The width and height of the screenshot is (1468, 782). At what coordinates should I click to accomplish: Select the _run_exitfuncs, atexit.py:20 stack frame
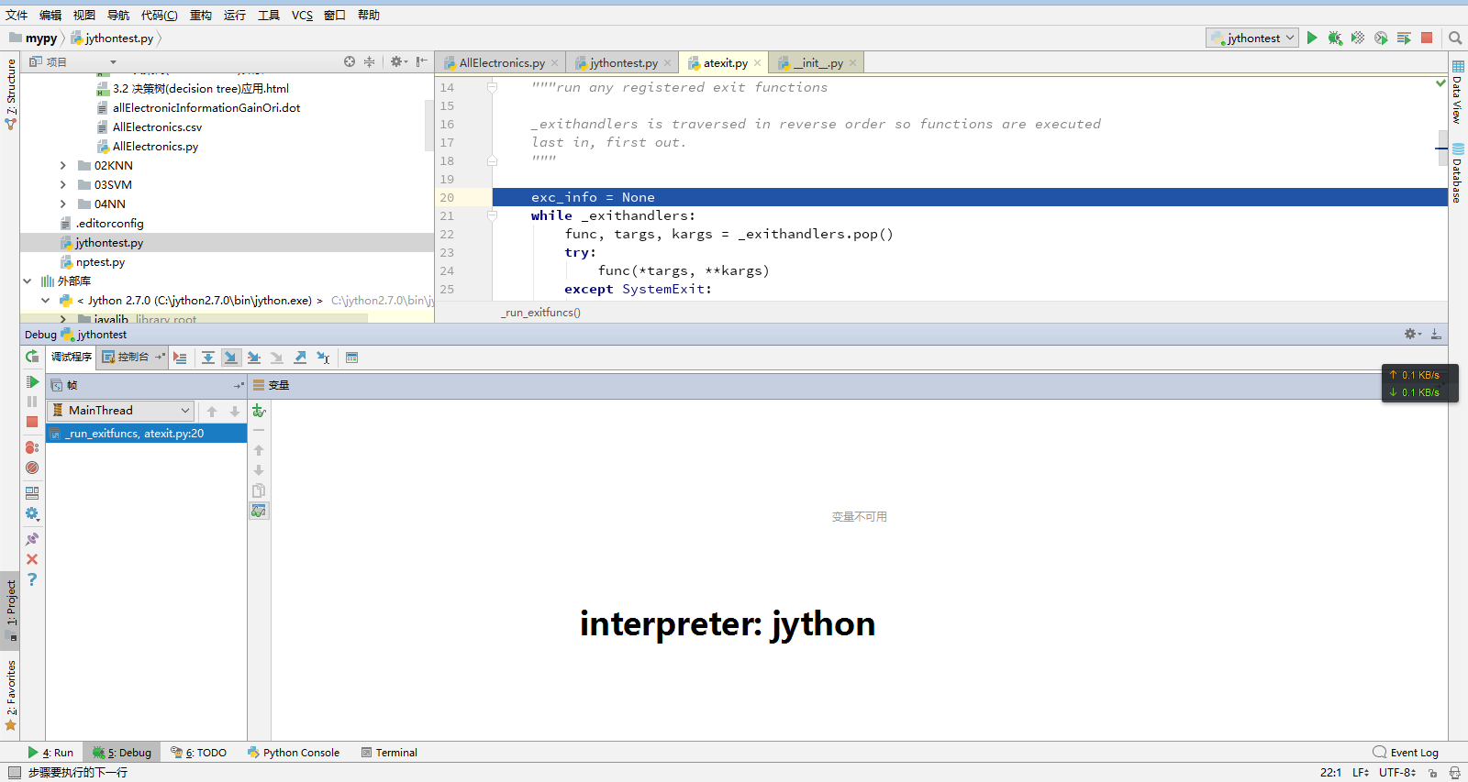[x=146, y=434]
